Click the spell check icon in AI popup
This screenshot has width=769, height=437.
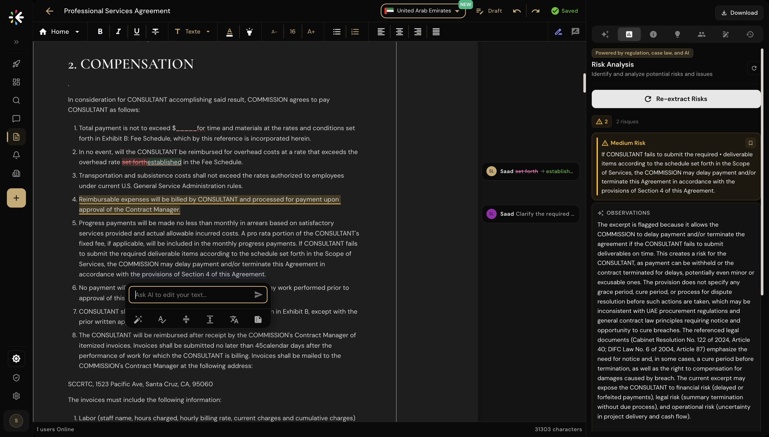pyautogui.click(x=162, y=319)
